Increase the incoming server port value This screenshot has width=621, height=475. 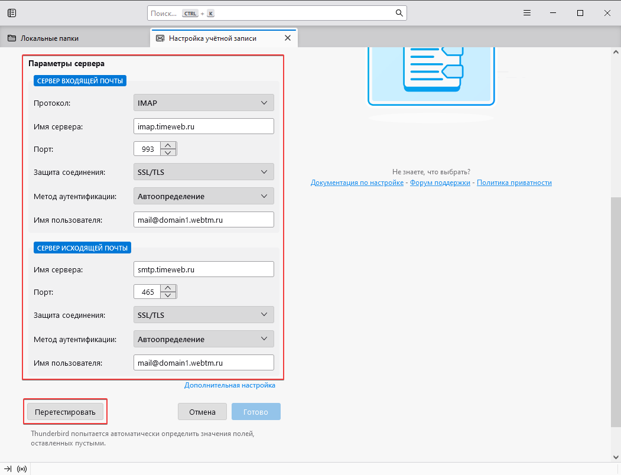point(168,145)
